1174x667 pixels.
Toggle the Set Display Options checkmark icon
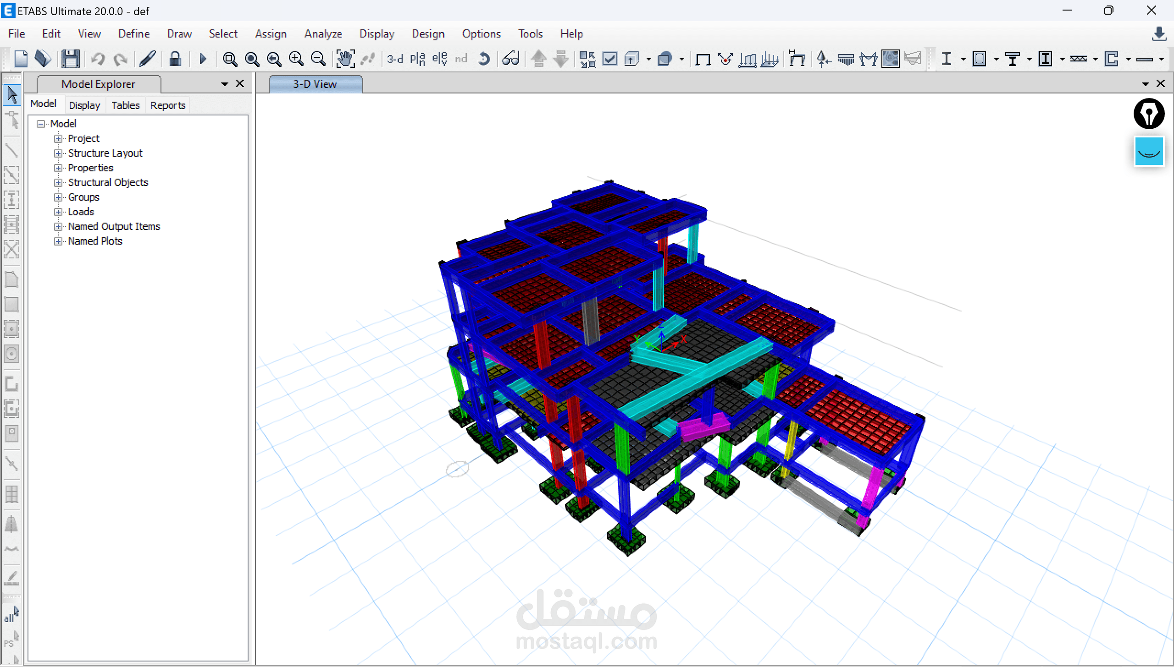(610, 59)
